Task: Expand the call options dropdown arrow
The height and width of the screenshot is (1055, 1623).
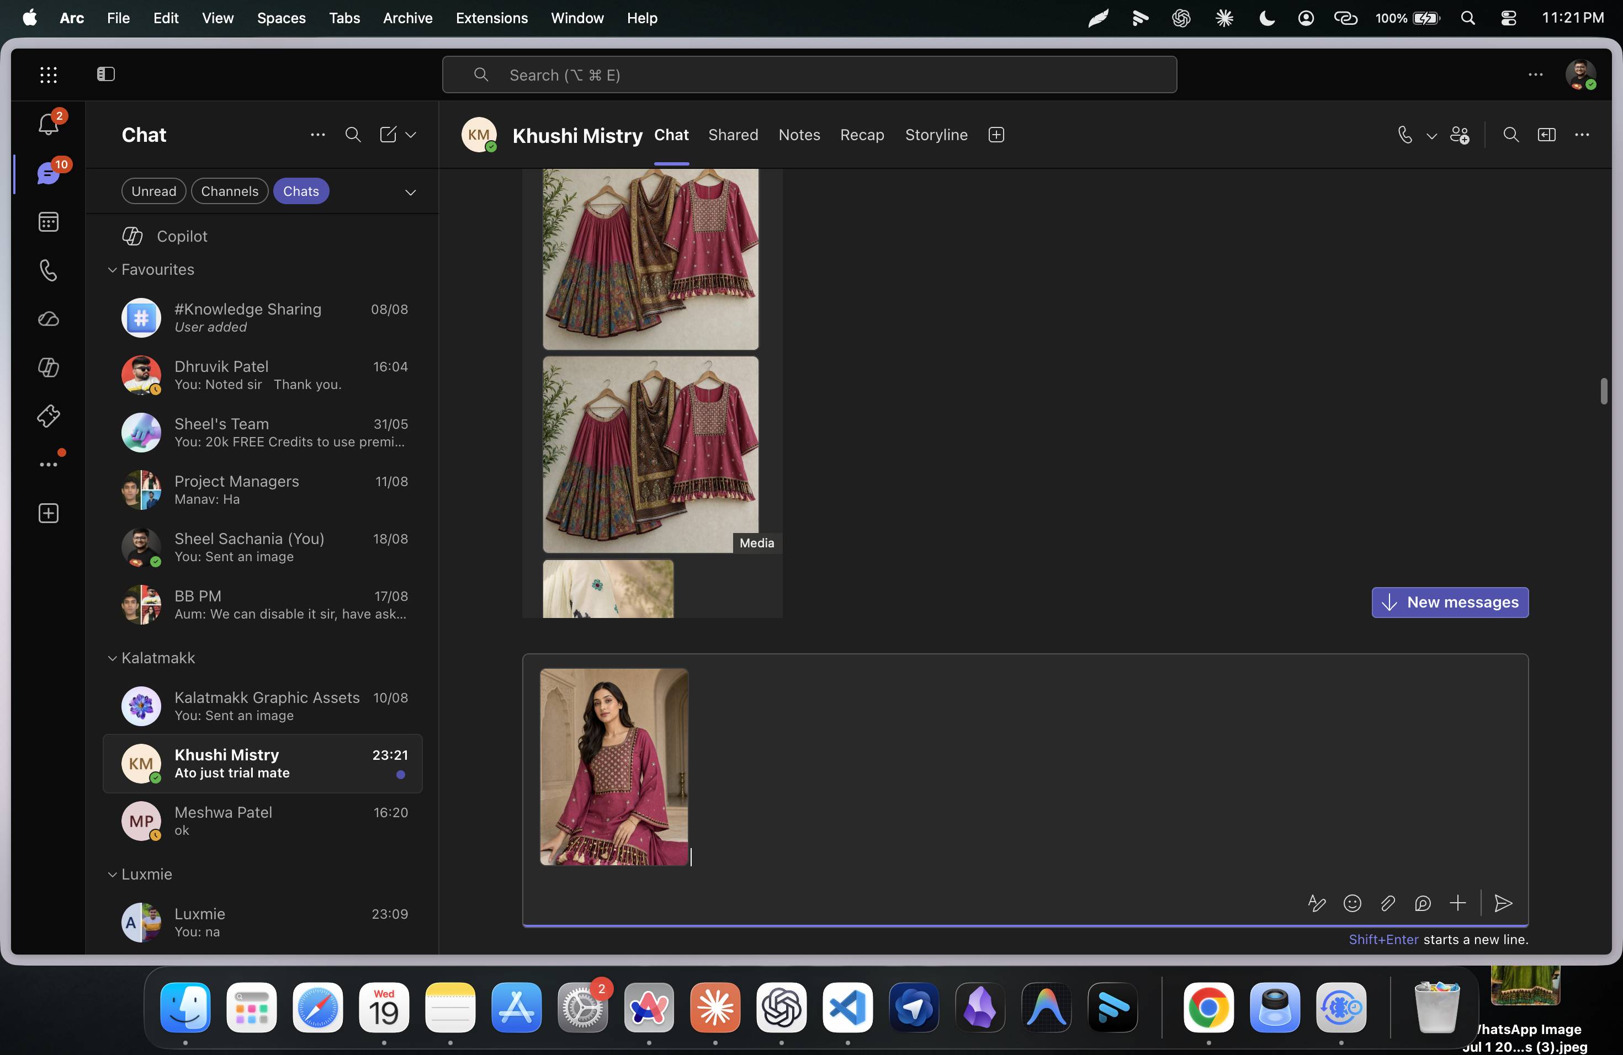Action: (x=1431, y=136)
